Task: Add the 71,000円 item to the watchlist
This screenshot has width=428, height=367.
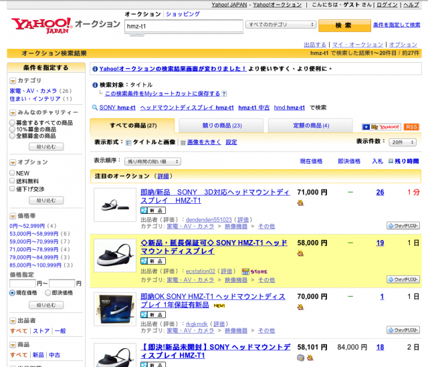Action: [403, 226]
